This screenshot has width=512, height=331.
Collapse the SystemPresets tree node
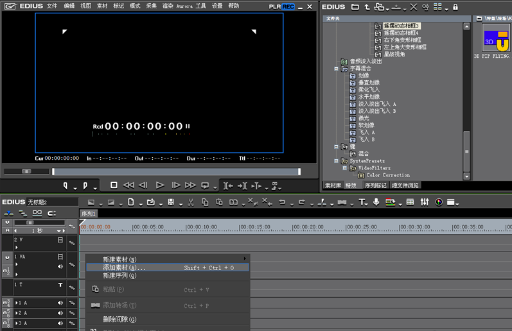click(x=336, y=161)
